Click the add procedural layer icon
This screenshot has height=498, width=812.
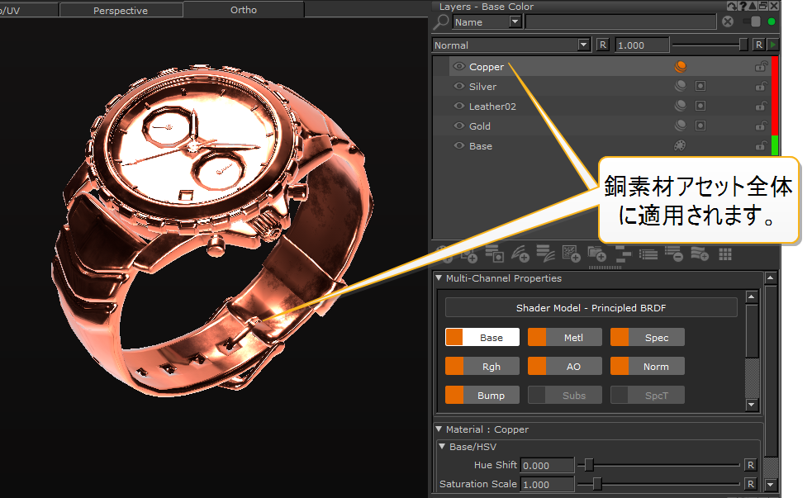[x=570, y=254]
